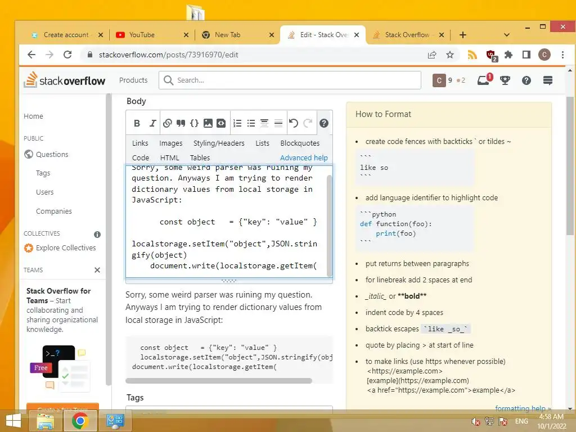The height and width of the screenshot is (432, 576).
Task: Expand the tab search chevron
Action: pyautogui.click(x=507, y=35)
